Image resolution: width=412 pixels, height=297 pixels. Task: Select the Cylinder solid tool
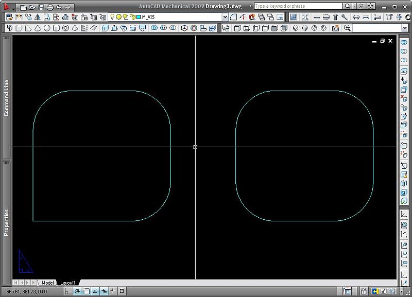tap(56, 28)
